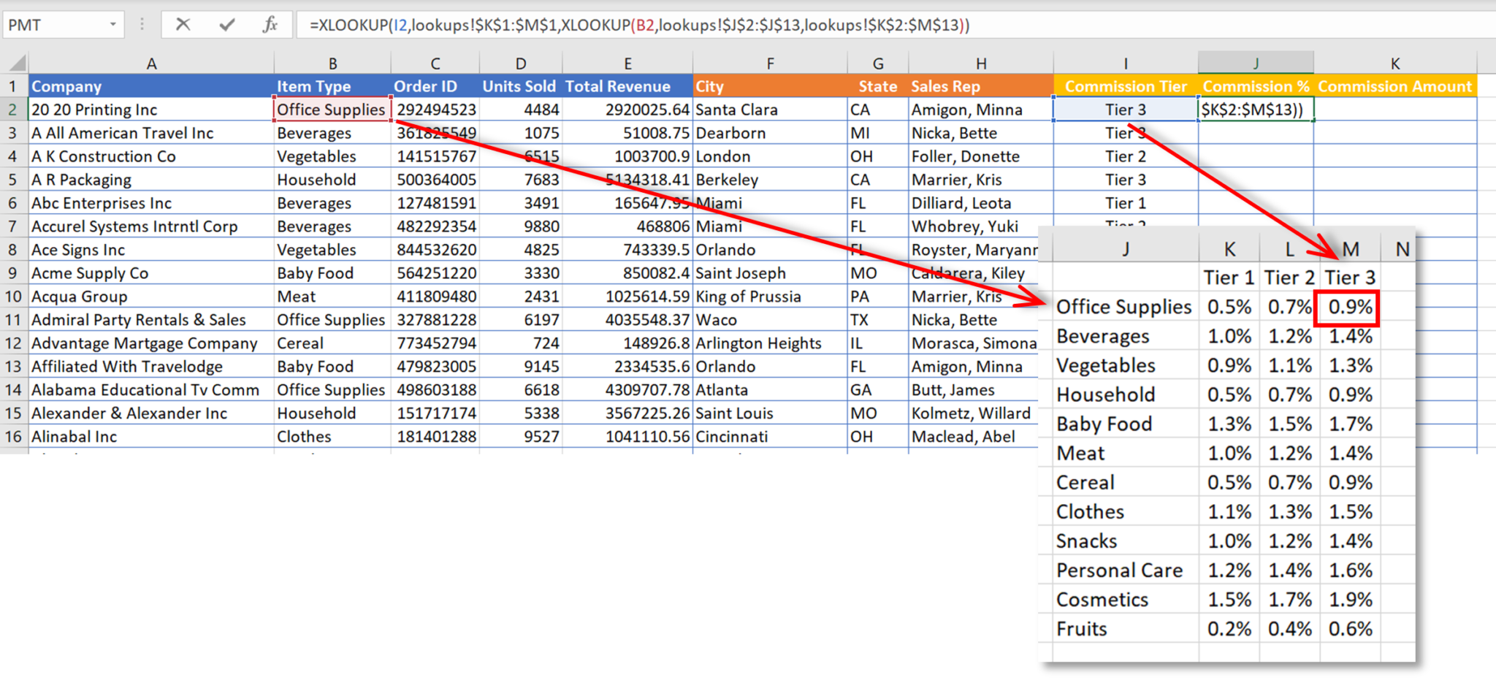1496x680 pixels.
Task: Select the Commission % header cell
Action: click(x=1256, y=85)
